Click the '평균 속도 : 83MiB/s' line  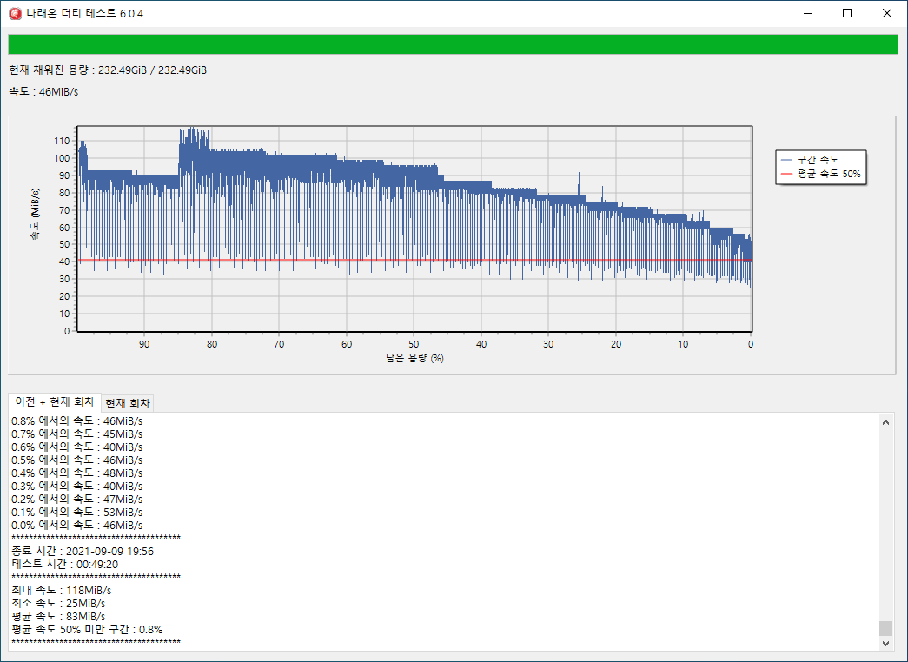58,616
